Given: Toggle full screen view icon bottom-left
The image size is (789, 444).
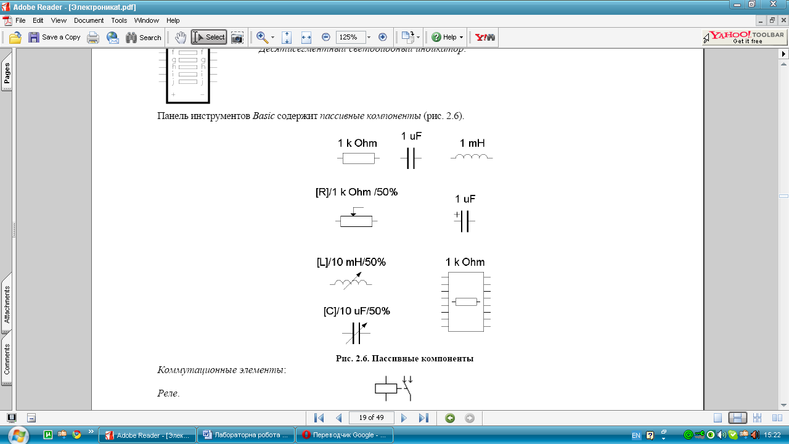Looking at the screenshot, I should click(12, 417).
